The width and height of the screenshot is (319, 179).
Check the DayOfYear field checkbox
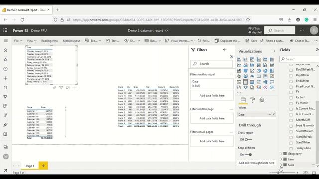coord(291,75)
